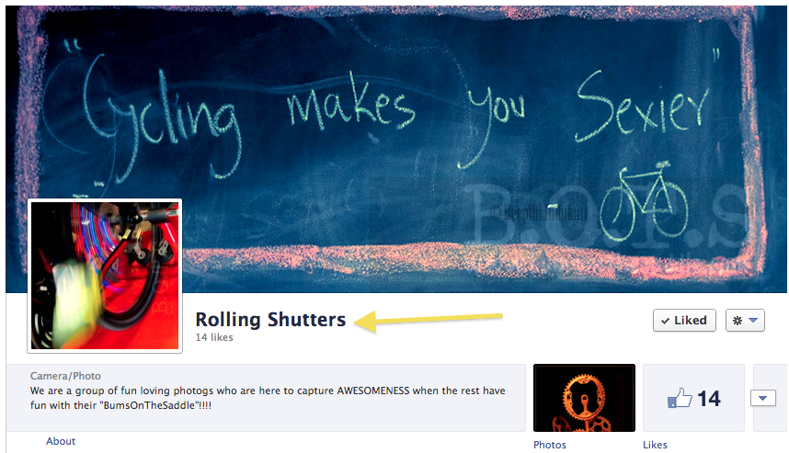Screen dimensions: 789x453
Task: Click the checkmark on the Liked button
Action: click(665, 321)
